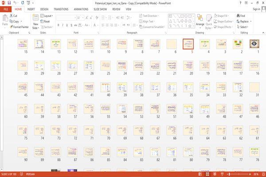Start Slide Show from status bar icon
This screenshot has height=177, width=266.
coord(222,174)
